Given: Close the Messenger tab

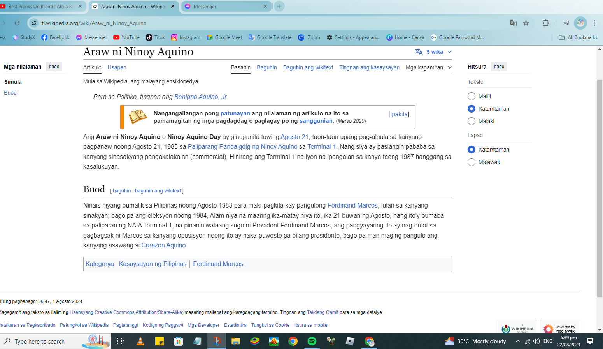Looking at the screenshot, I should (265, 6).
